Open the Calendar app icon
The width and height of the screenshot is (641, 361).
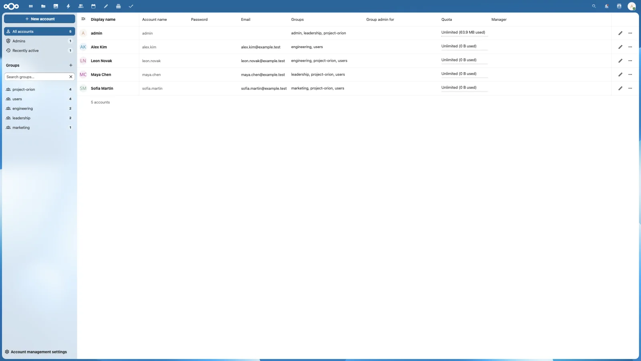pos(93,6)
